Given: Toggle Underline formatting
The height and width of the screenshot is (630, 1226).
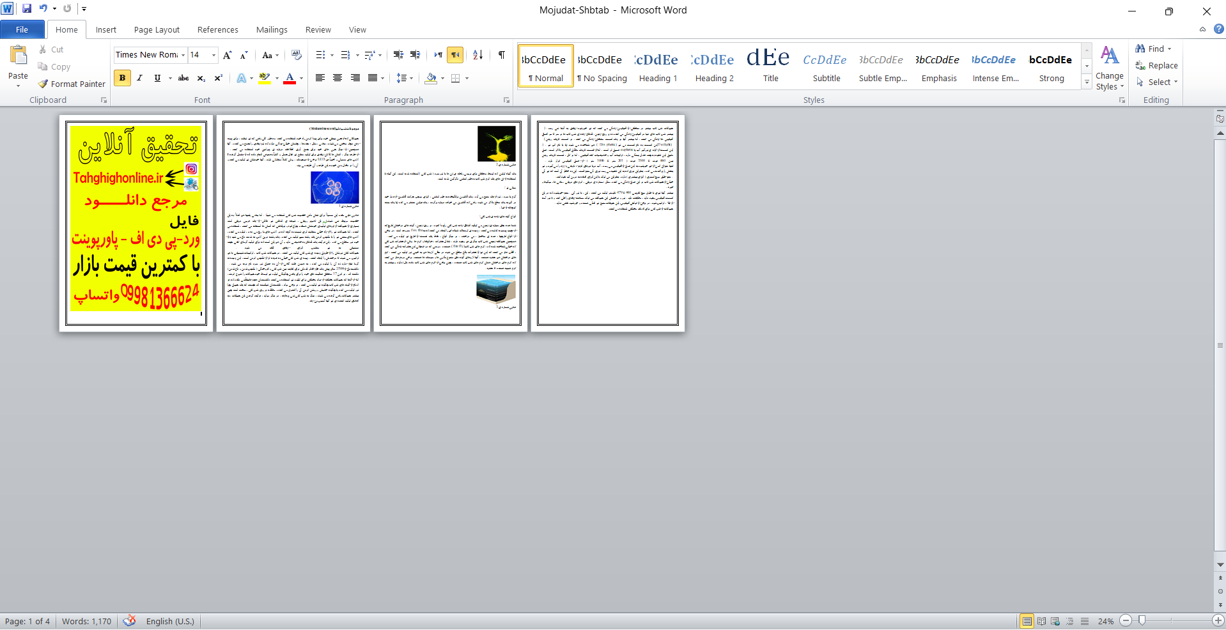Looking at the screenshot, I should (x=157, y=78).
